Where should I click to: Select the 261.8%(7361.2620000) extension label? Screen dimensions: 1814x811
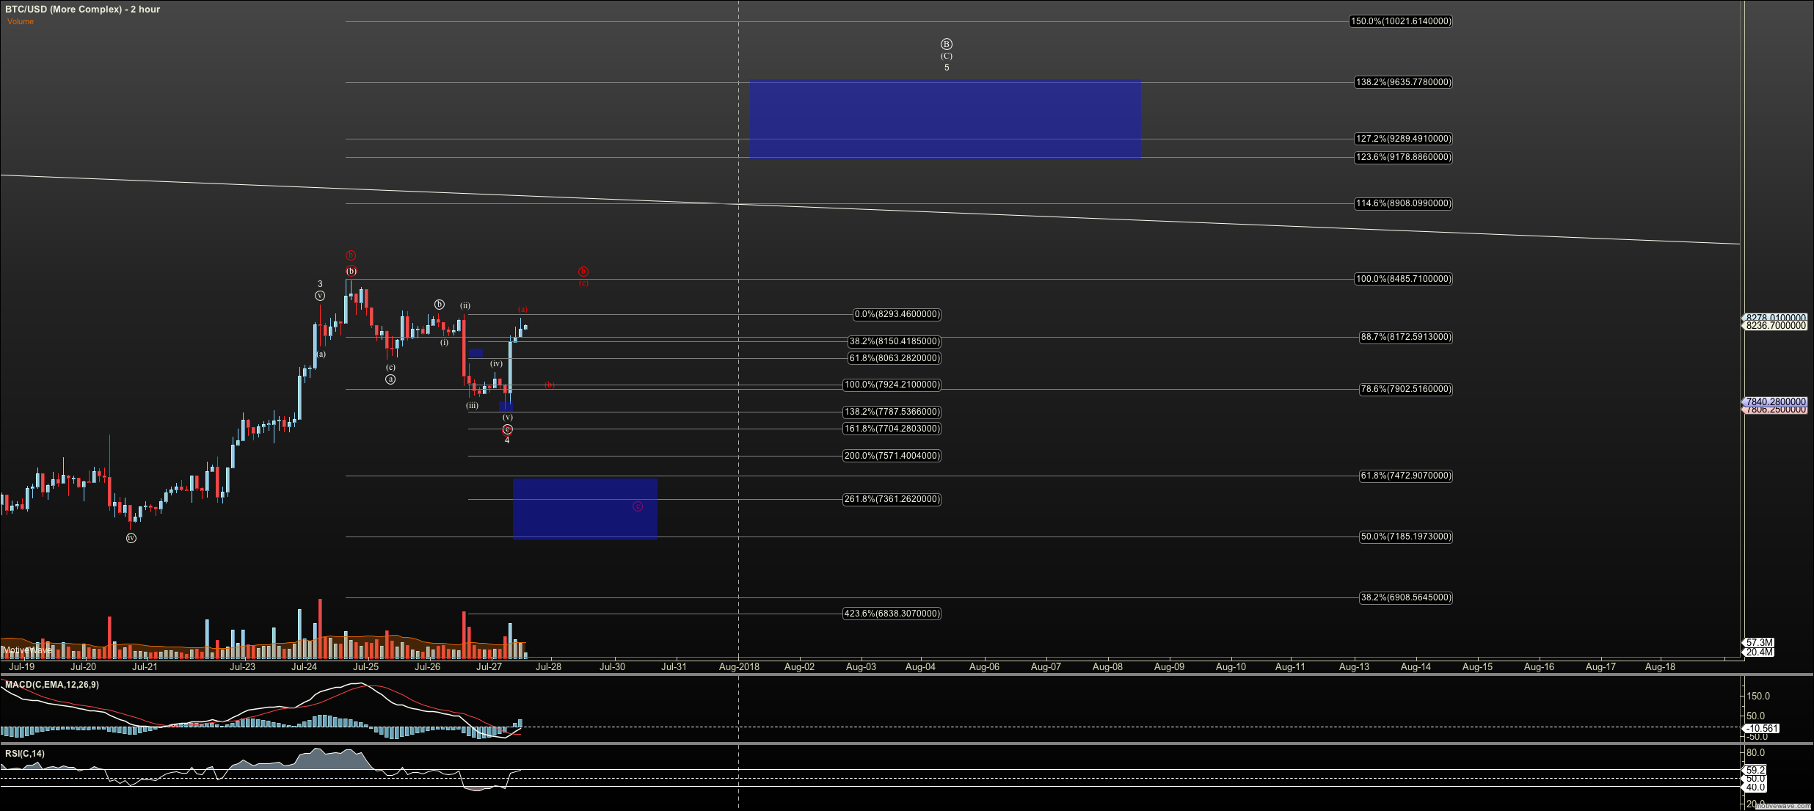(x=892, y=499)
